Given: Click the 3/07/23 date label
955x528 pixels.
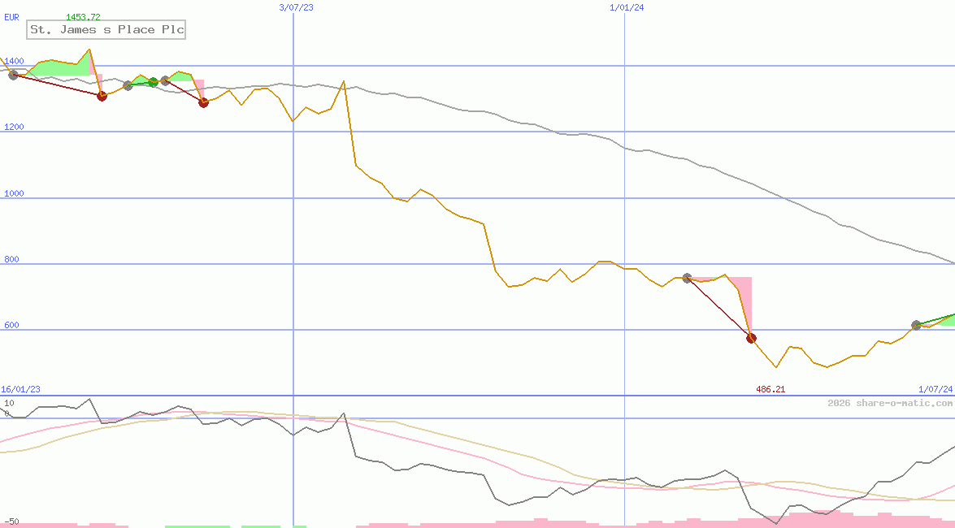Looking at the screenshot, I should pos(296,7).
